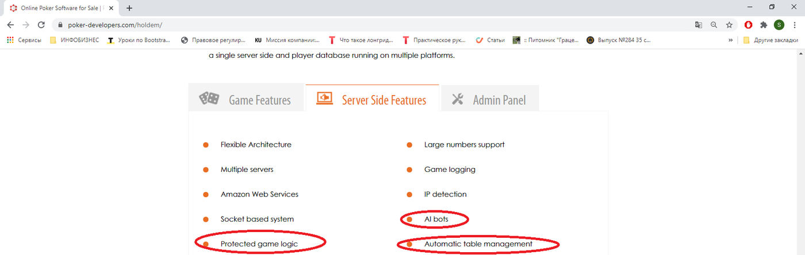This screenshot has height=255, width=805.
Task: Close the Online Poker Software tab
Action: [x=111, y=8]
